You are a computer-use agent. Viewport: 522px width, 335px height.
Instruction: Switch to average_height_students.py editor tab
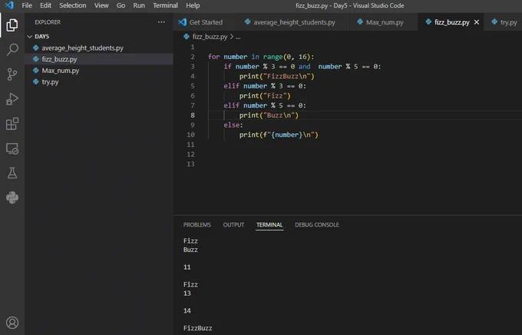294,22
